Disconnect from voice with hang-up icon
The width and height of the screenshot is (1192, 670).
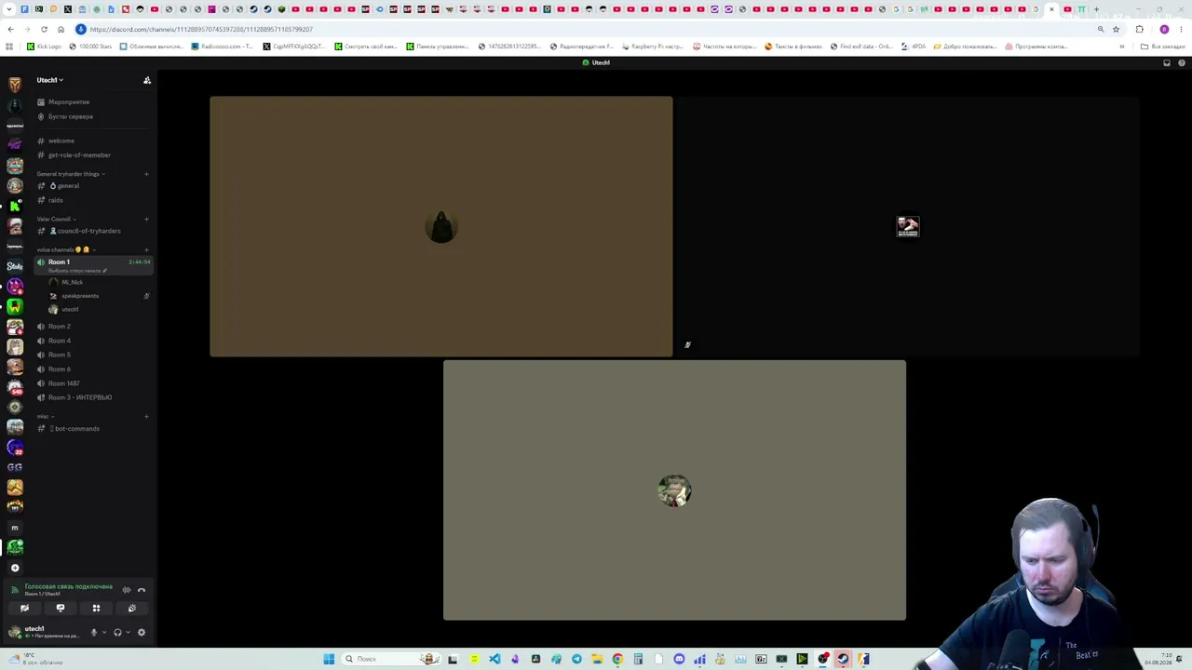pos(142,590)
